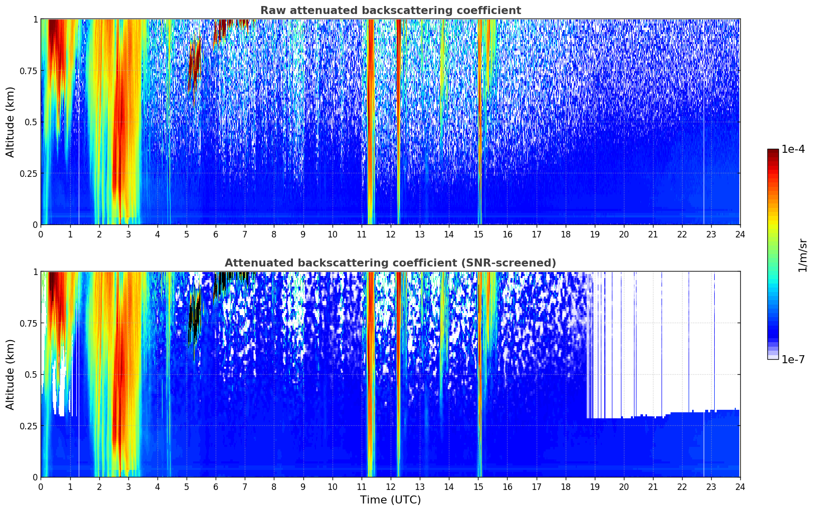Click the top plot's 0.5 altitude tick
Viewport: 813px width, 511px height.
coord(32,122)
